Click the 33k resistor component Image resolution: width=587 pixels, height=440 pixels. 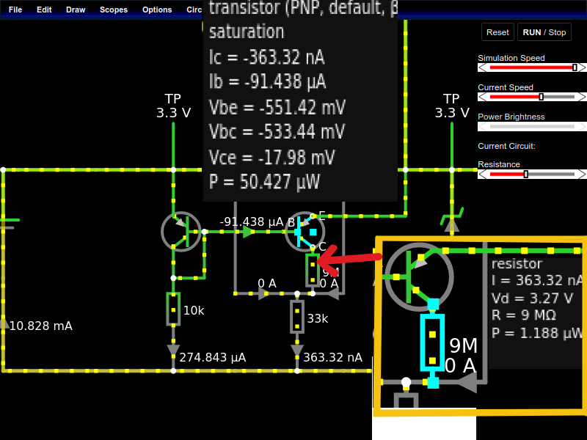click(297, 316)
